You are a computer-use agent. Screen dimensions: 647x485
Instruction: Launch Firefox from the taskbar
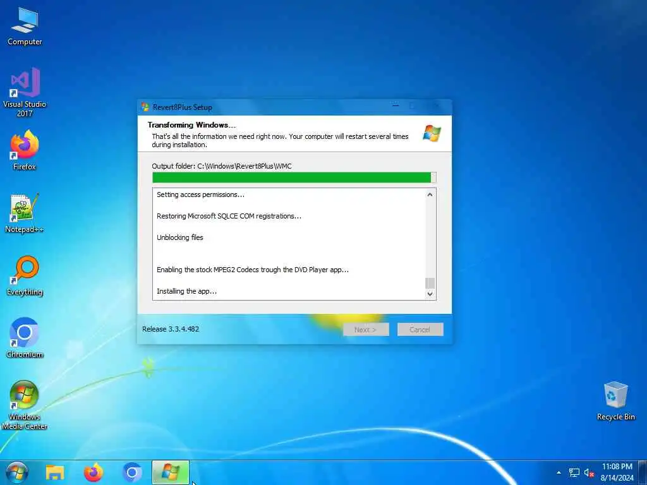[x=94, y=472]
